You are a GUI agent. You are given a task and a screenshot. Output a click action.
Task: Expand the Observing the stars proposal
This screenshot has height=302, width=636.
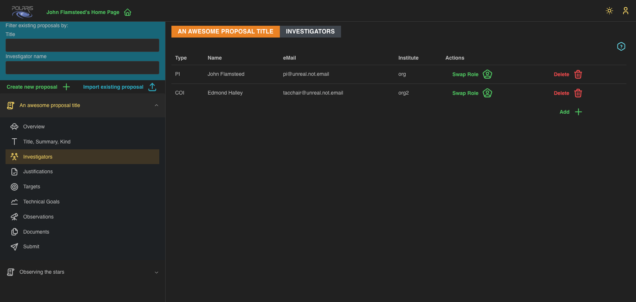point(156,272)
